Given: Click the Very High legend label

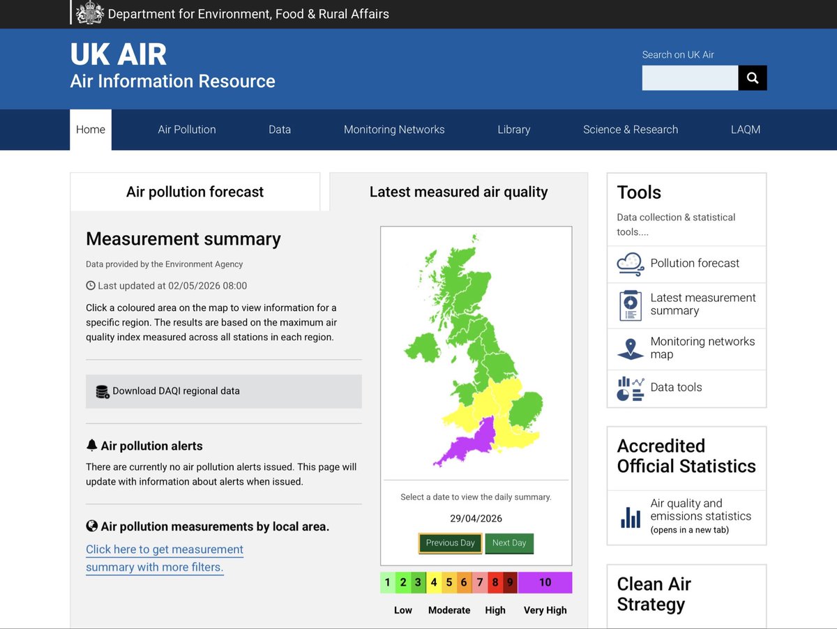Looking at the screenshot, I should (x=545, y=610).
